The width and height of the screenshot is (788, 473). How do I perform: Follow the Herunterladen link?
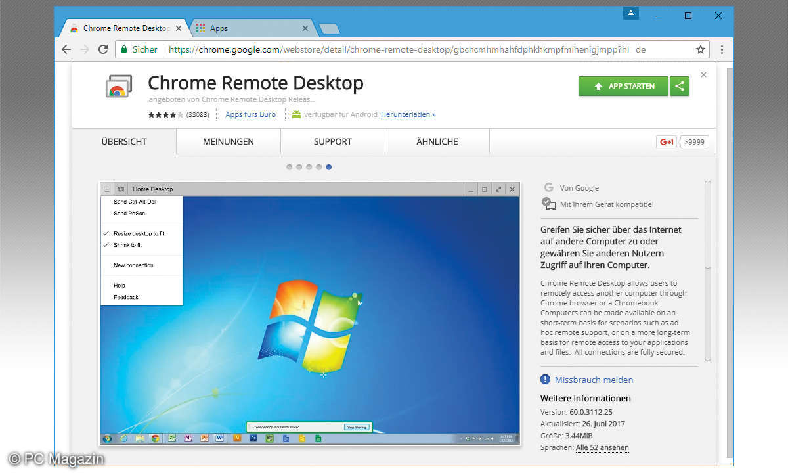[x=408, y=114]
